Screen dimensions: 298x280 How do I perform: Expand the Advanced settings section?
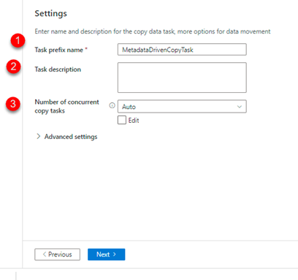tap(66, 137)
